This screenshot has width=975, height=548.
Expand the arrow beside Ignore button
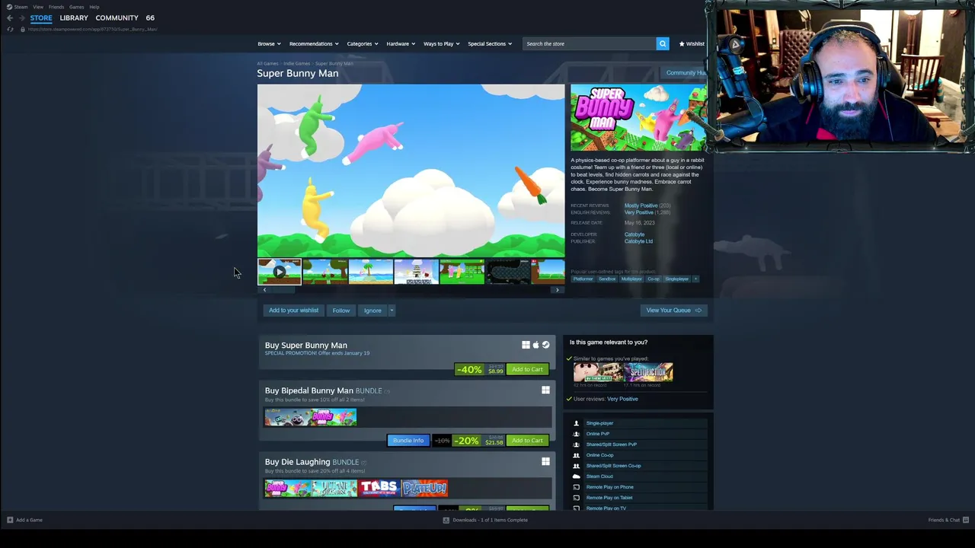coord(392,311)
